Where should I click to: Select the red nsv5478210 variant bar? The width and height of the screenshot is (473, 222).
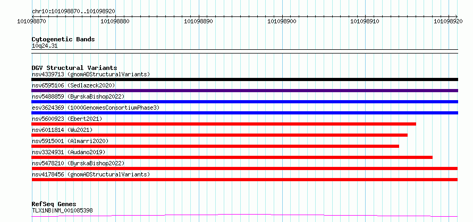244,168
